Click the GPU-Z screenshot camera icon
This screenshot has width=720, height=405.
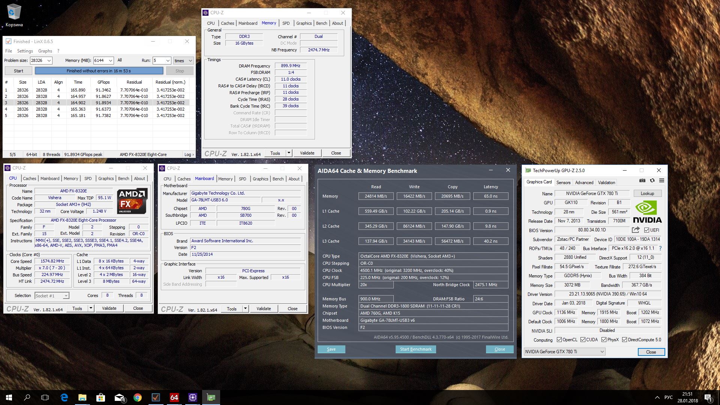pyautogui.click(x=642, y=180)
